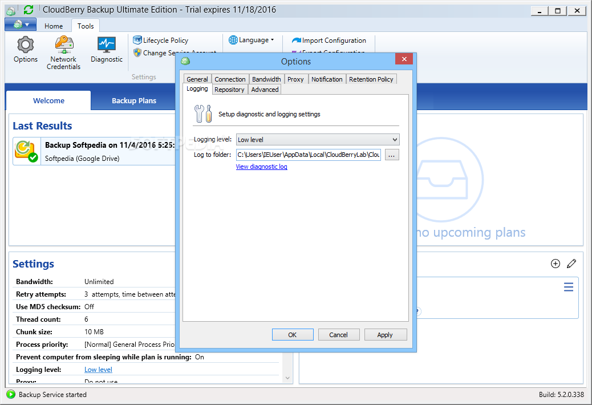
Task: Switch to the Backup Plans tab
Action: [134, 101]
